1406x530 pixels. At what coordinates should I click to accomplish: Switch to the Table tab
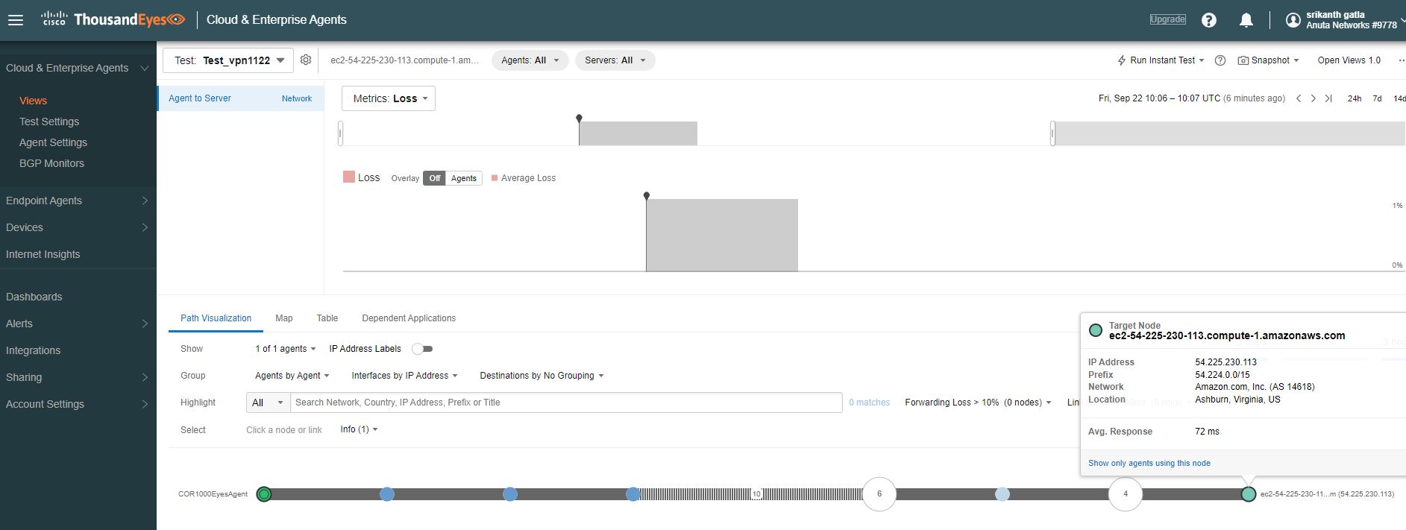327,318
